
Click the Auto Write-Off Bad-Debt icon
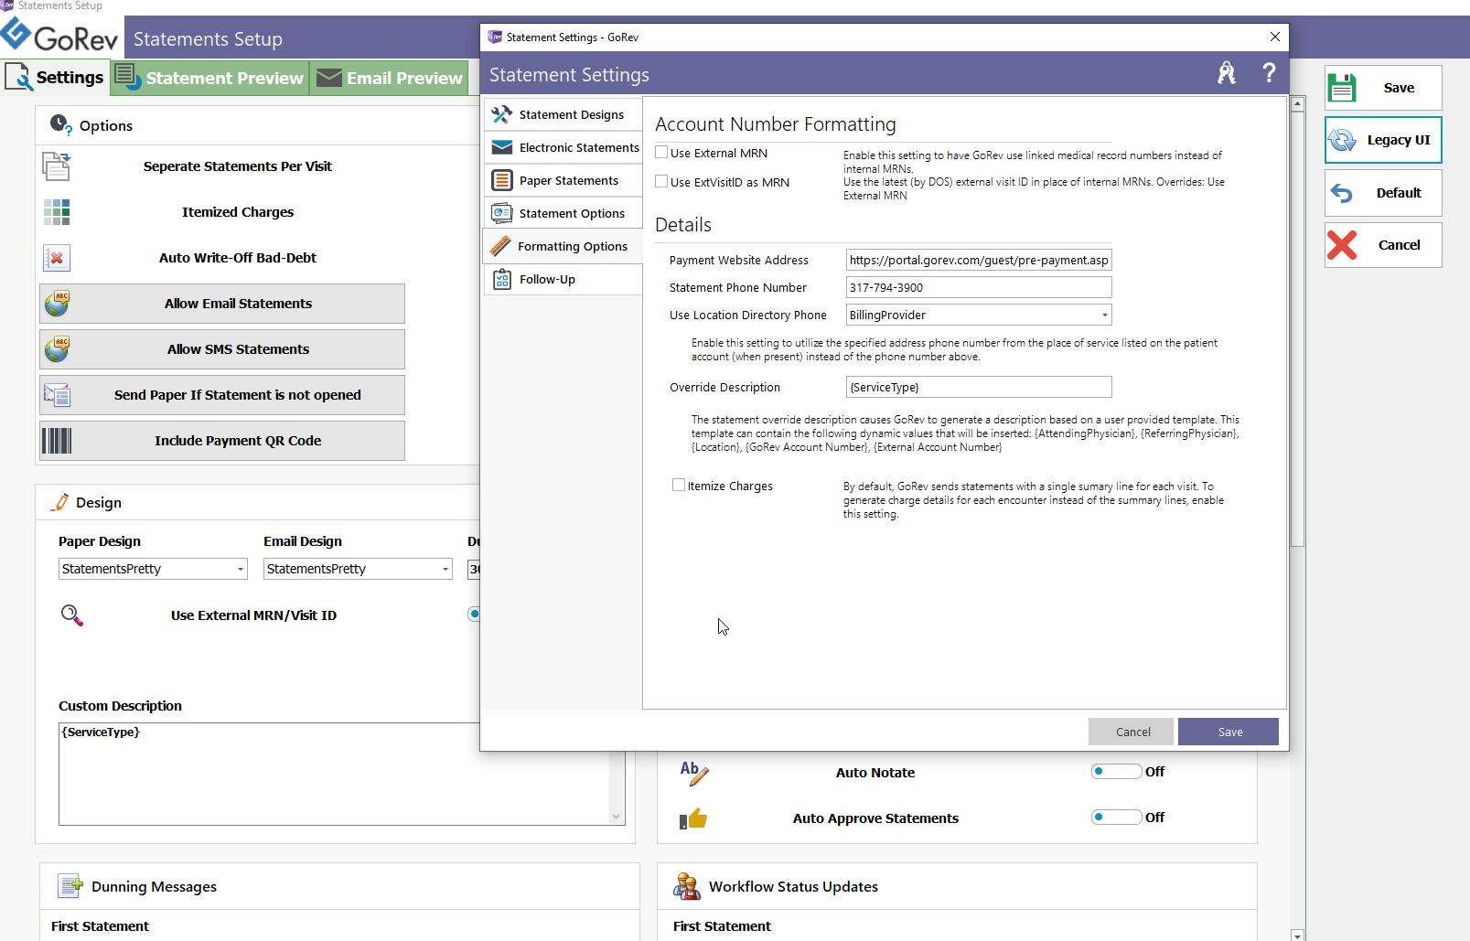pos(57,258)
